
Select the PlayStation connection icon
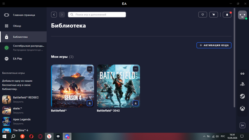pos(242,84)
